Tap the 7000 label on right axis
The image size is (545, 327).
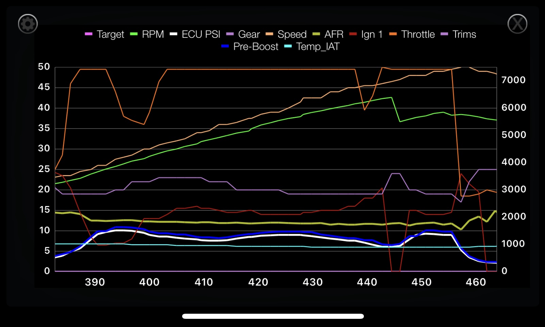coord(513,80)
